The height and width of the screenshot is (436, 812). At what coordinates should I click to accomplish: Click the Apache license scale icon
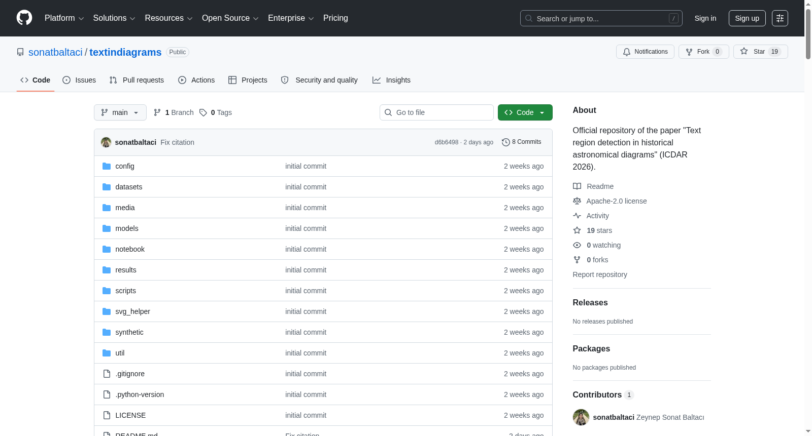577,201
